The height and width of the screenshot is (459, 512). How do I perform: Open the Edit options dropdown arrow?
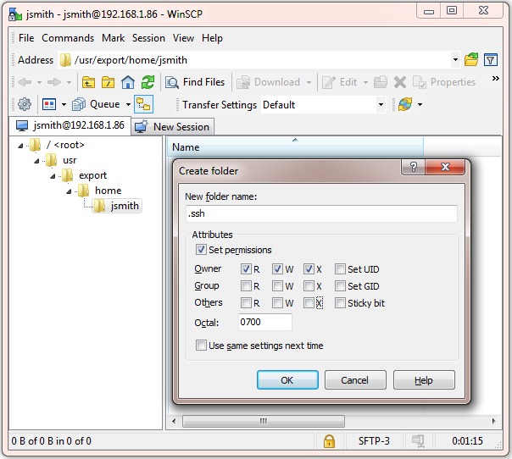(x=365, y=82)
